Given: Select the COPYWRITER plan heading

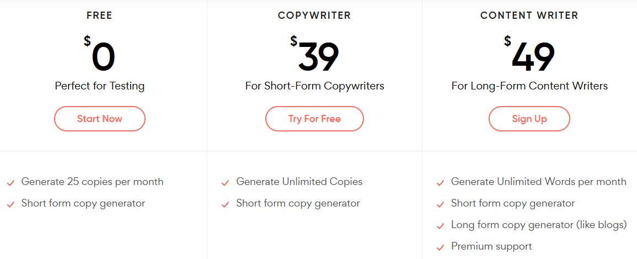Looking at the screenshot, I should [x=314, y=16].
